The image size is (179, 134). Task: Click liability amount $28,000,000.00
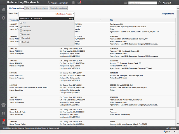(79, 75)
